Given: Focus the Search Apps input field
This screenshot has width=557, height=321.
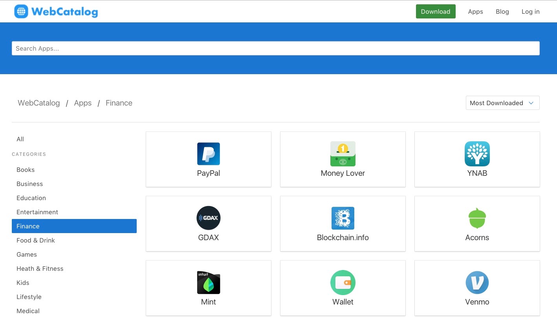Looking at the screenshot, I should pos(276,48).
